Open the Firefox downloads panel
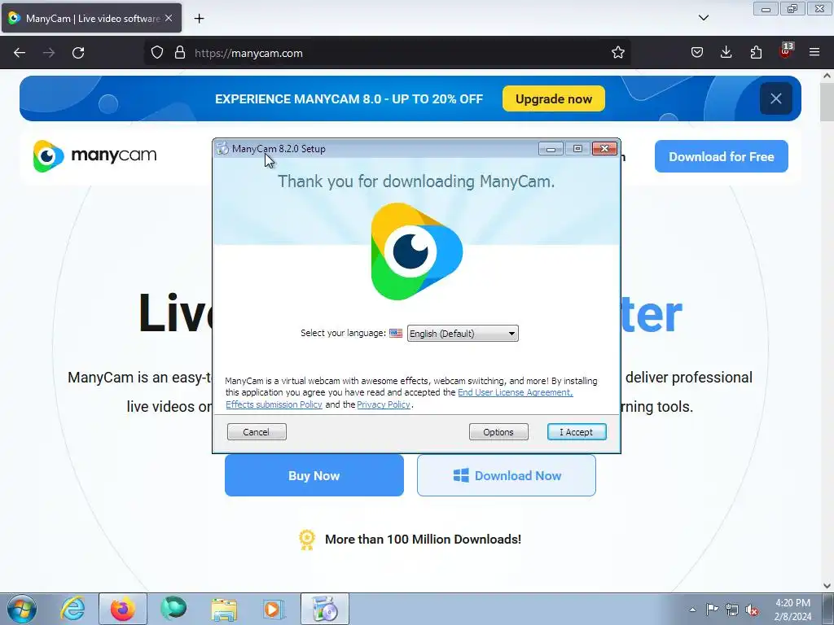 click(x=726, y=53)
